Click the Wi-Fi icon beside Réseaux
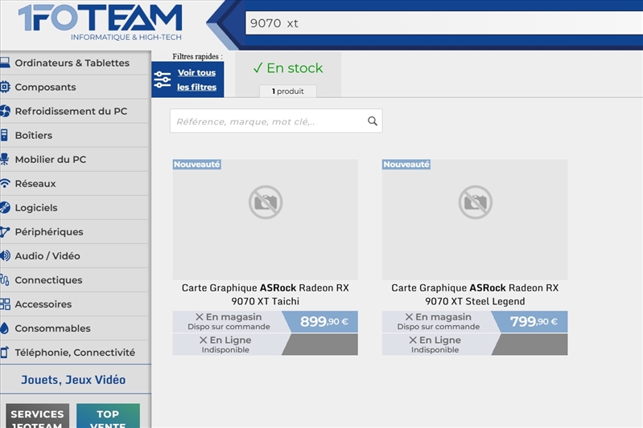643x428 pixels. (5, 183)
